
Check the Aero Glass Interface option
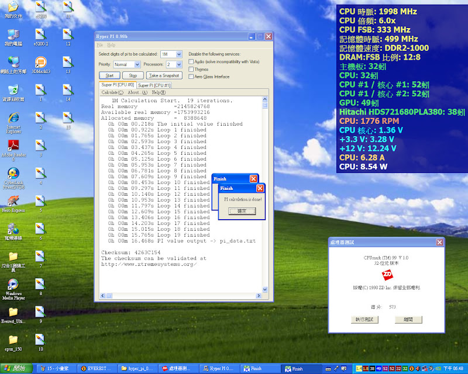[191, 77]
